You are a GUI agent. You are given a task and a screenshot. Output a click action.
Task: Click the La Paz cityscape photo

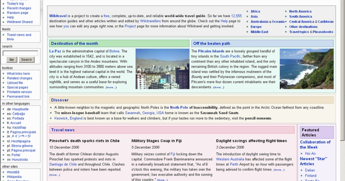click(163, 69)
